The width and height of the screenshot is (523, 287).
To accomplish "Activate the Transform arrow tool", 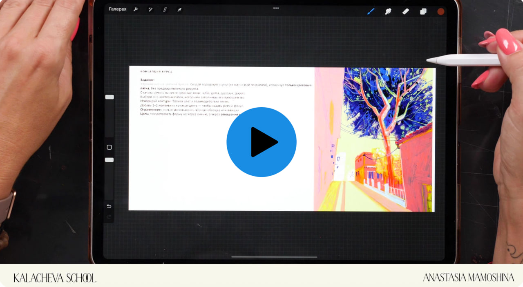I will pos(179,9).
